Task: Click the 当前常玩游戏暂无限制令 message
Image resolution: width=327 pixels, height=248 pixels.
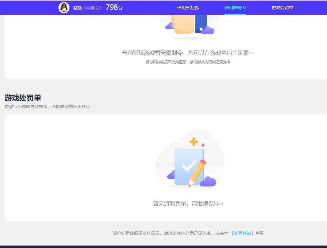Action: (187, 53)
